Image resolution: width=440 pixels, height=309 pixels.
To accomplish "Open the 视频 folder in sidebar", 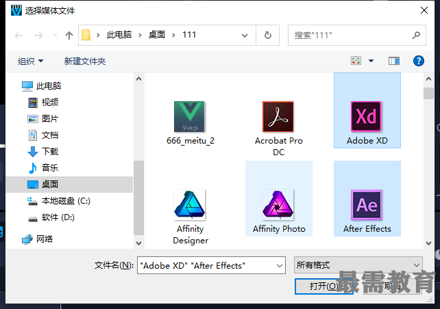I will [x=43, y=103].
